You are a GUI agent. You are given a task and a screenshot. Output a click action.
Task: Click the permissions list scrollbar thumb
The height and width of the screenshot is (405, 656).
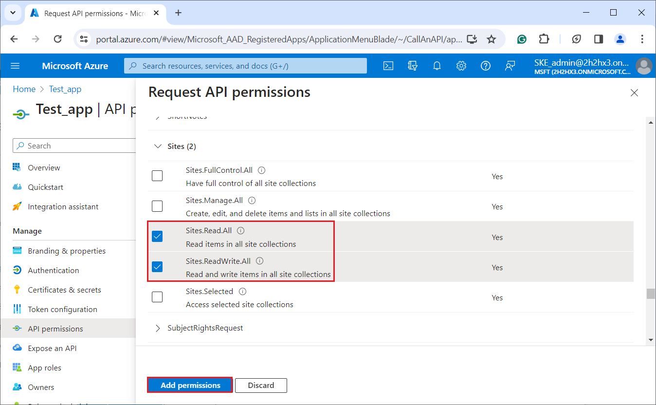click(x=651, y=294)
